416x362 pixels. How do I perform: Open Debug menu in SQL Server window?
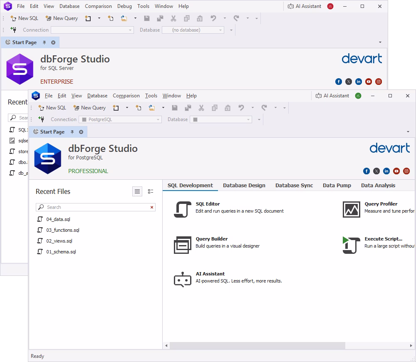pos(124,6)
